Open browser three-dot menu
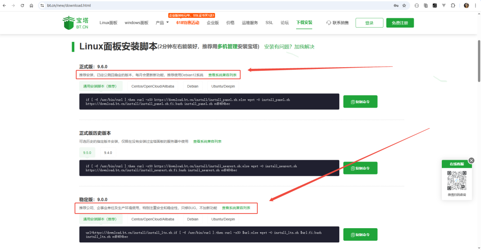The image size is (481, 250). pos(476,5)
